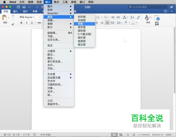
Task: Open the 窗口 menu
Action: pos(82,2)
